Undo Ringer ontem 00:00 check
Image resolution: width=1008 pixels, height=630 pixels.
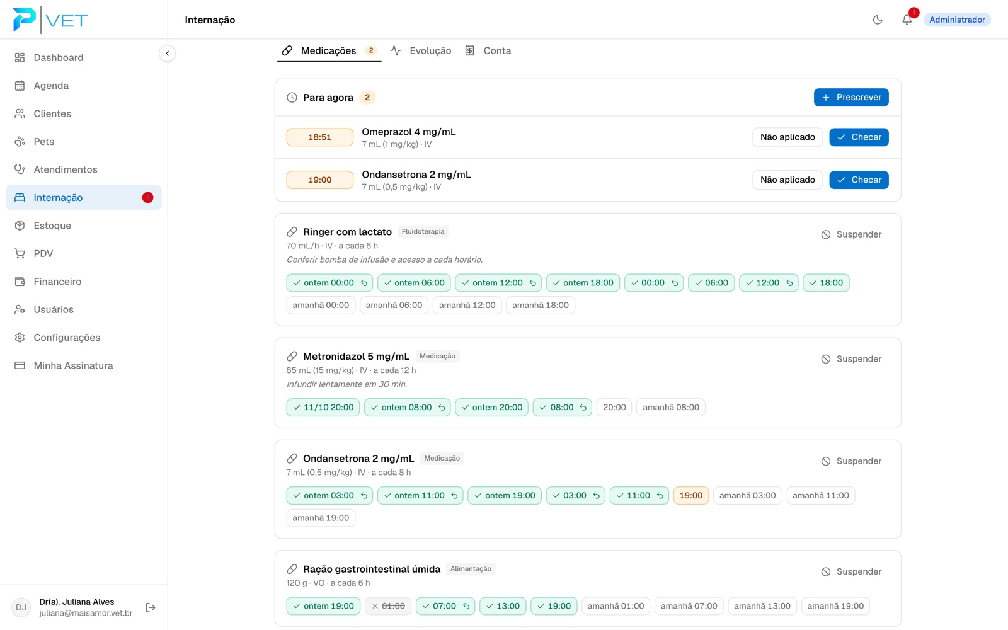tap(364, 283)
